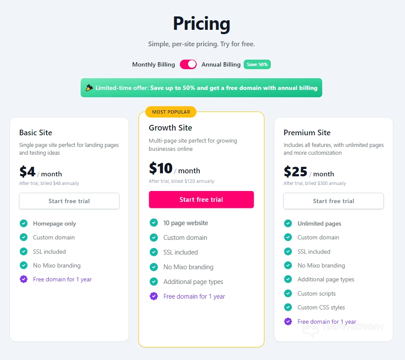Click the purple badge icon in Premium Site
The height and width of the screenshot is (360, 405).
point(288,322)
